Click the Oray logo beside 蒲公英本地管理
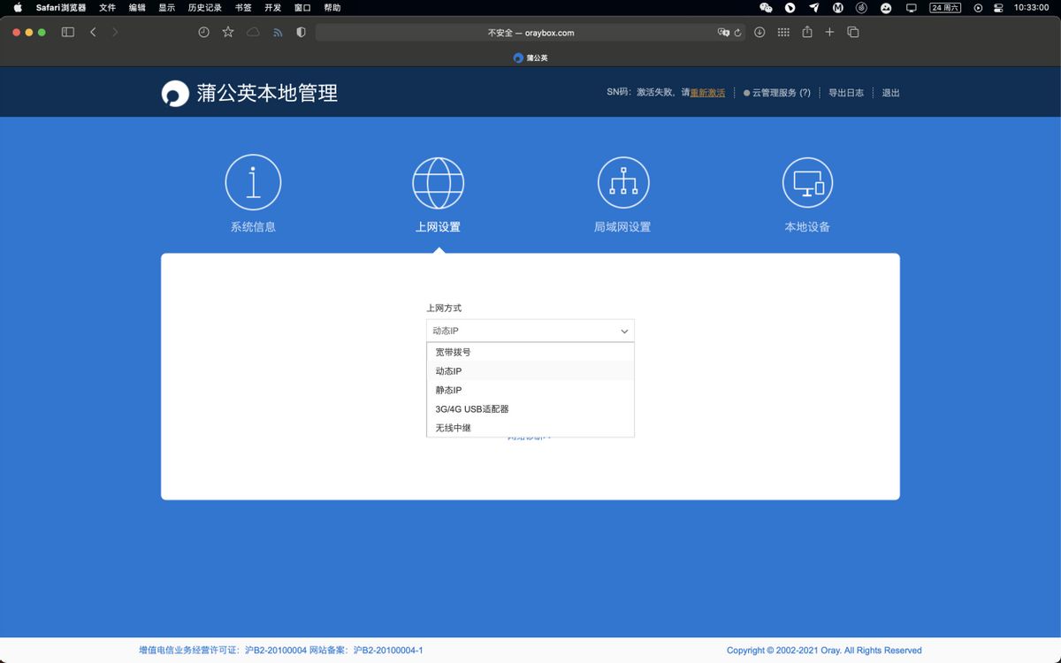Viewport: 1061px width, 663px height. pos(175,93)
